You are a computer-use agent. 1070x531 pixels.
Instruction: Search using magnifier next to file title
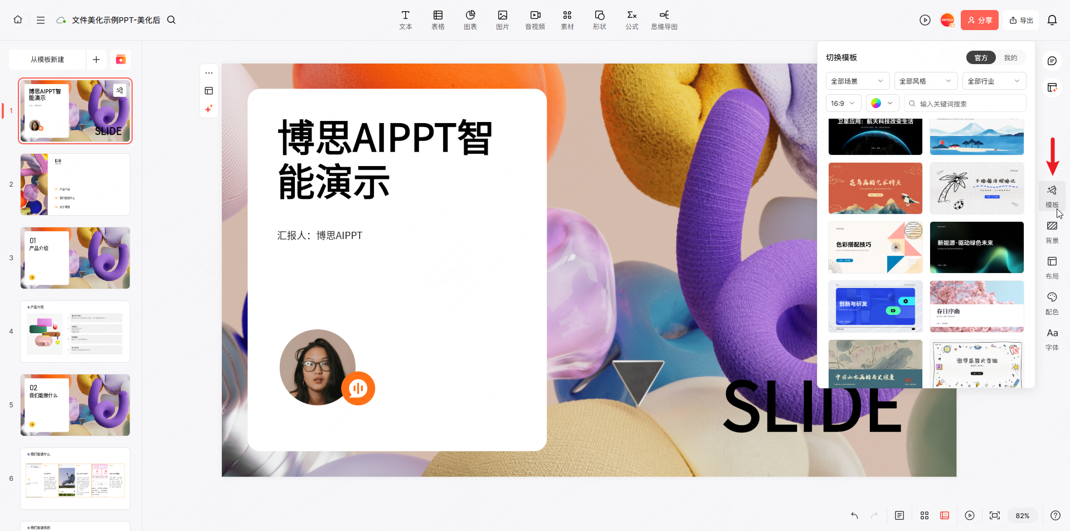(172, 20)
